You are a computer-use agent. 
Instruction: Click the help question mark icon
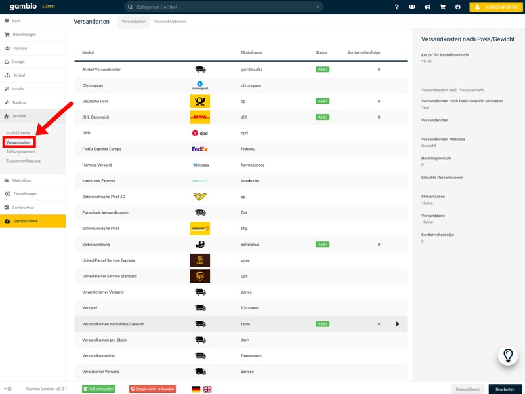[396, 7]
